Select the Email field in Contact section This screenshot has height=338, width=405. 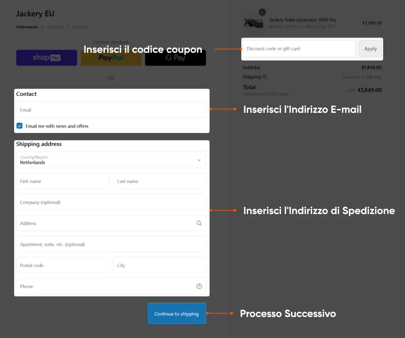tap(111, 110)
